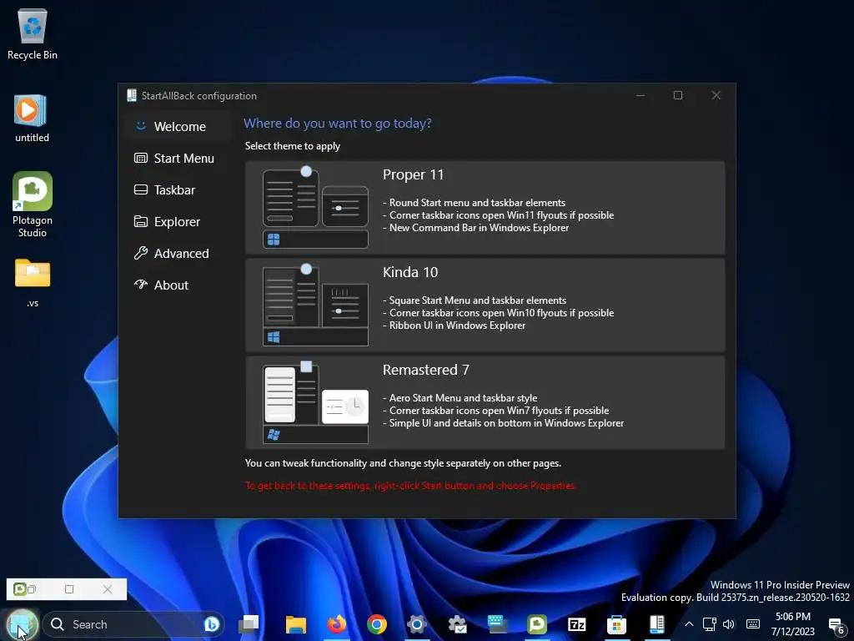Screen dimensions: 854x641
Task: Select the untitled media file icon
Action: click(32, 118)
